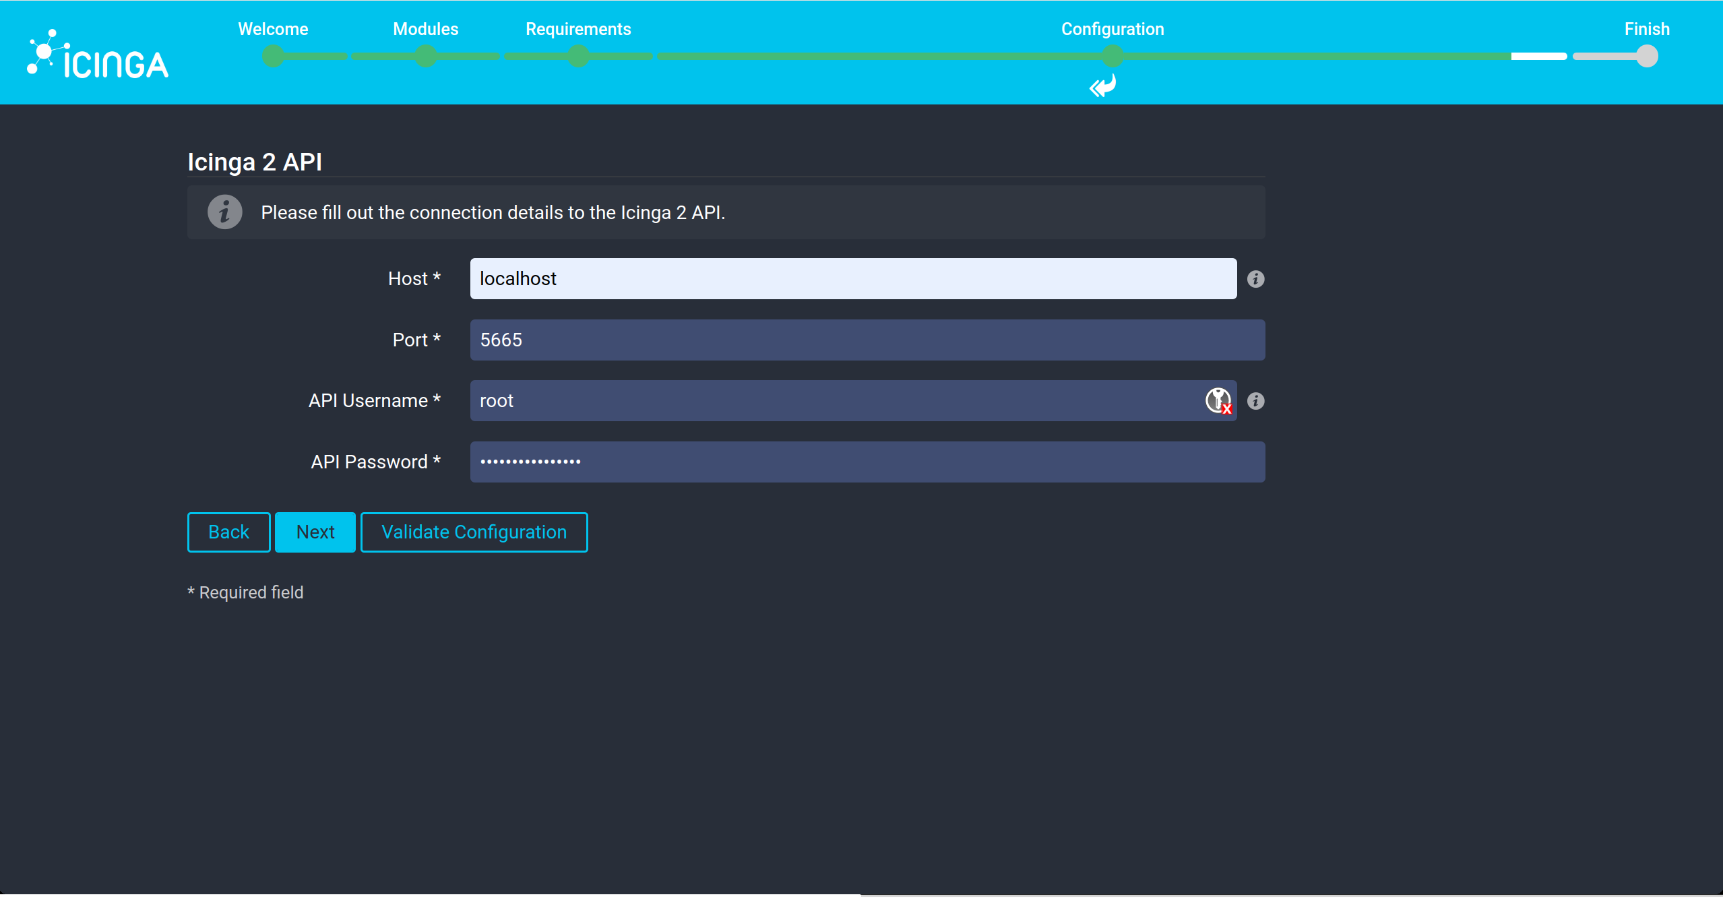The height and width of the screenshot is (901, 1723).
Task: Click the Required field note
Action: click(245, 592)
